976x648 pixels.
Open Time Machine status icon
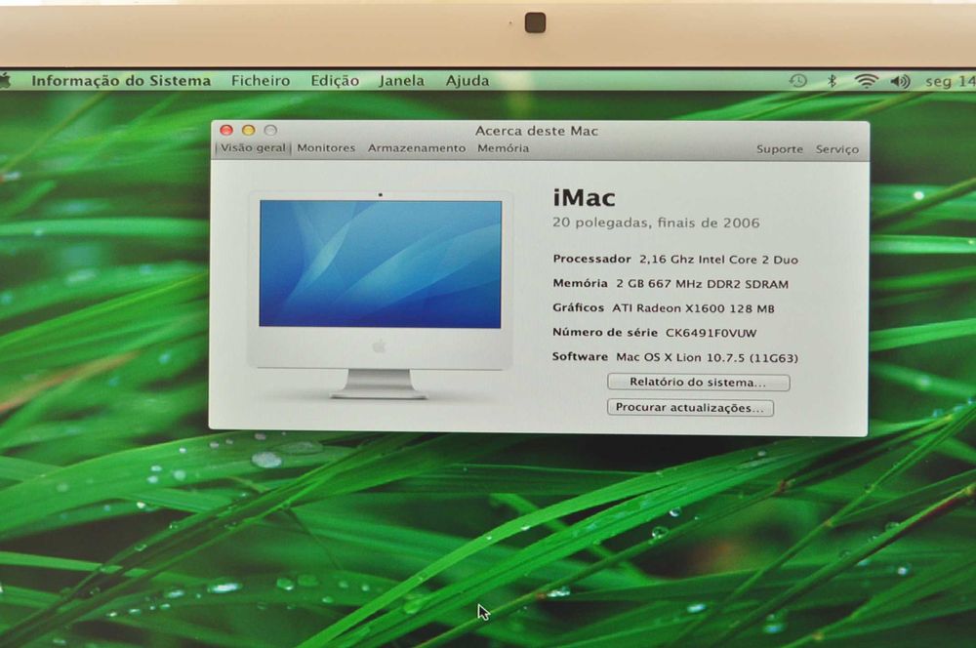tap(798, 81)
